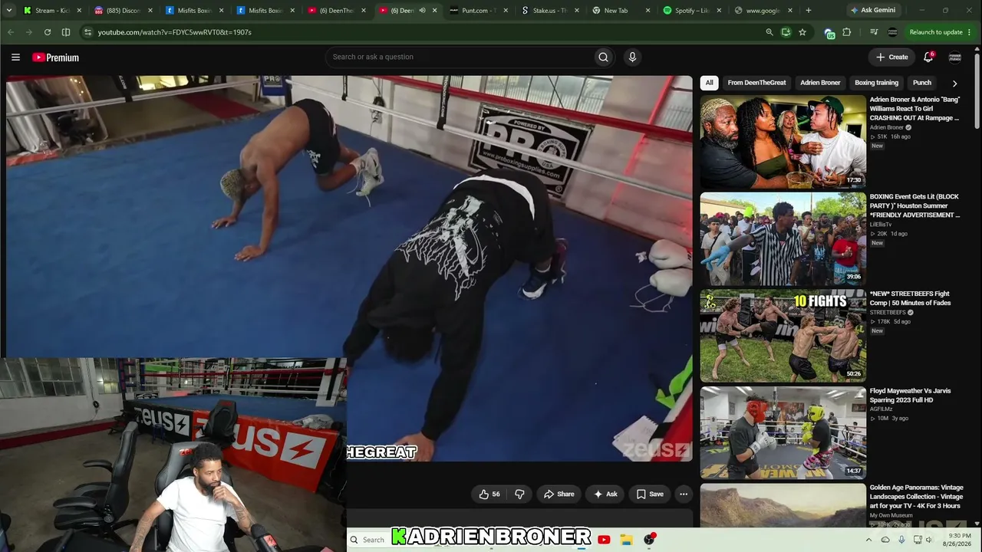View site information icon in address bar
The width and height of the screenshot is (982, 552).
click(x=87, y=32)
